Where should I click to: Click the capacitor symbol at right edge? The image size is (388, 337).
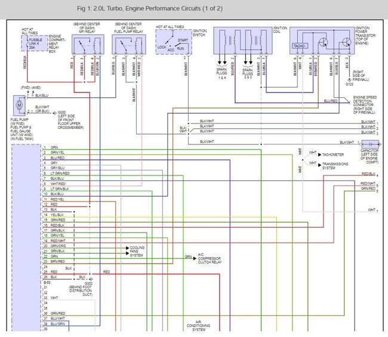(x=371, y=144)
